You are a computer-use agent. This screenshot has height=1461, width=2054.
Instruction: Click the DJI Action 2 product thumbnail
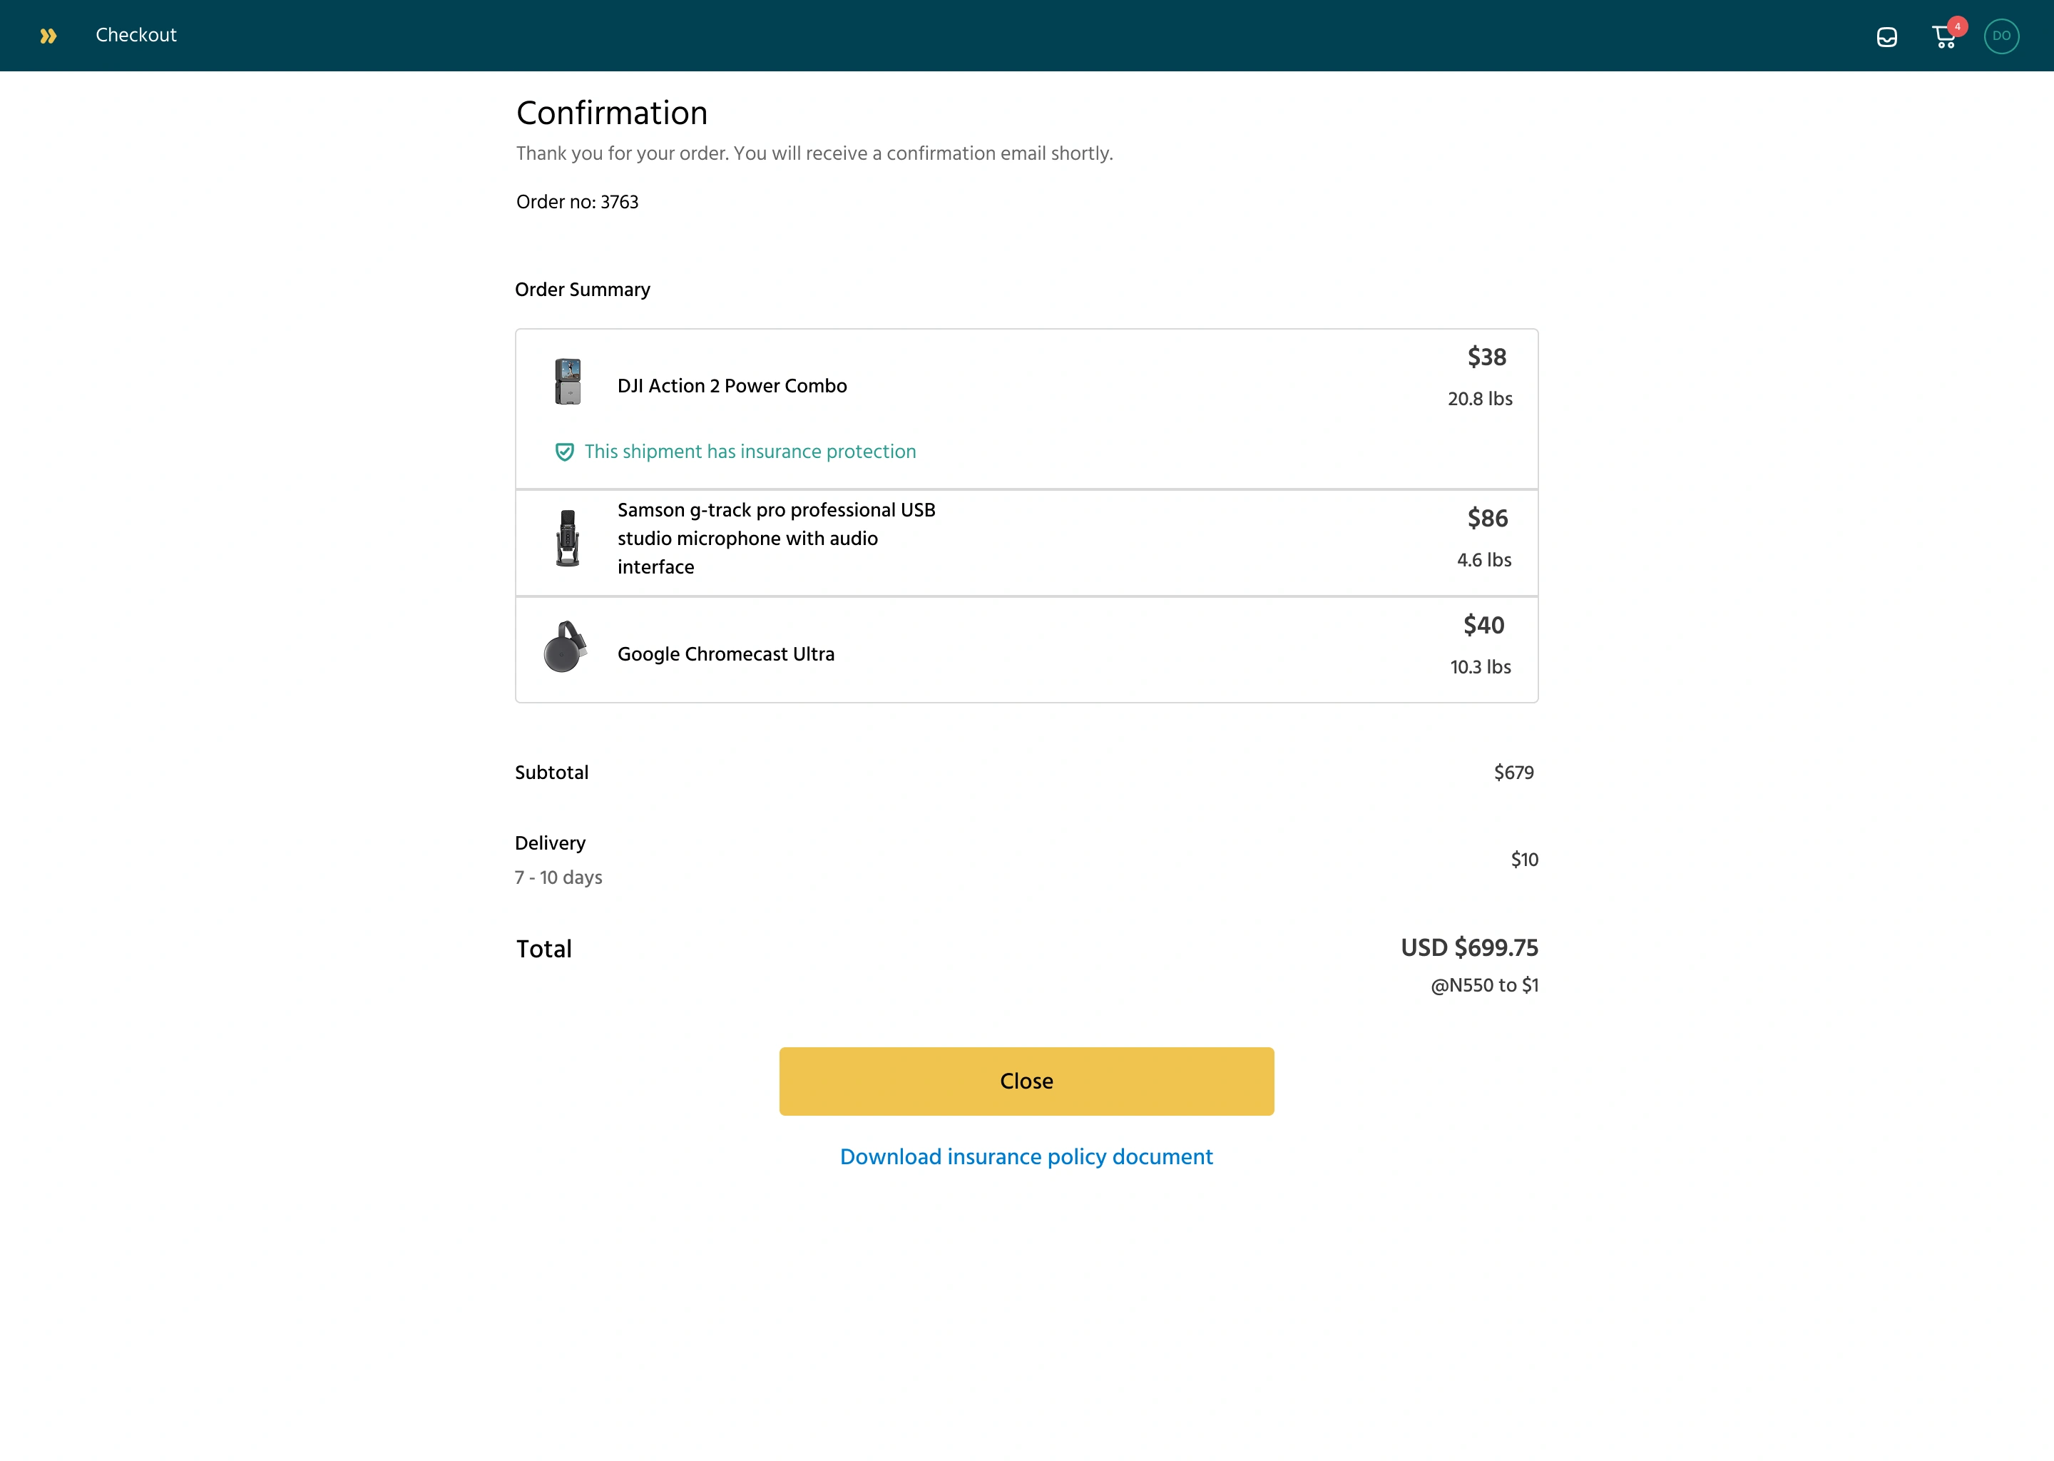tap(568, 382)
